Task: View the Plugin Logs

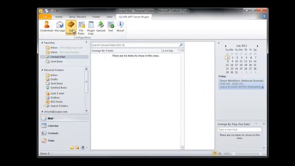Action: (91, 28)
